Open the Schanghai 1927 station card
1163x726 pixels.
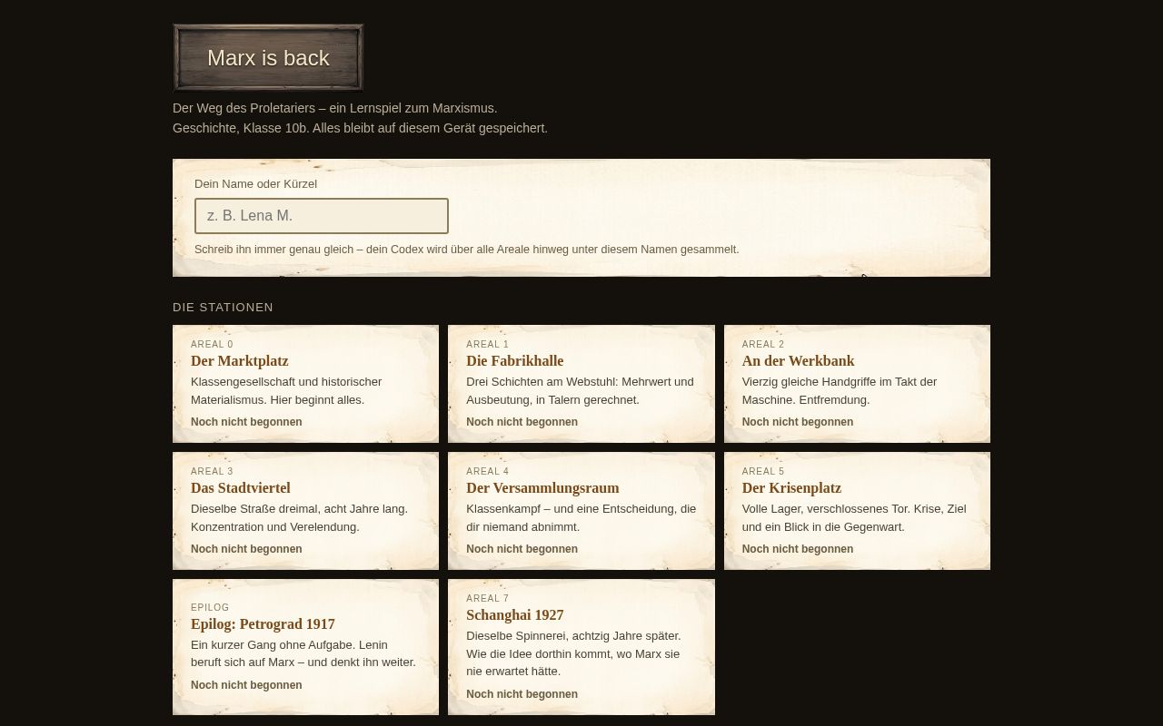coord(581,647)
